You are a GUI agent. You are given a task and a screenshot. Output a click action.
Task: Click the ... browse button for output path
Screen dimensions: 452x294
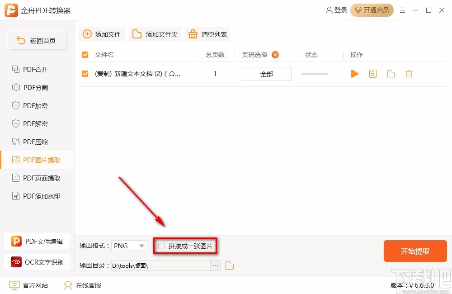click(216, 266)
